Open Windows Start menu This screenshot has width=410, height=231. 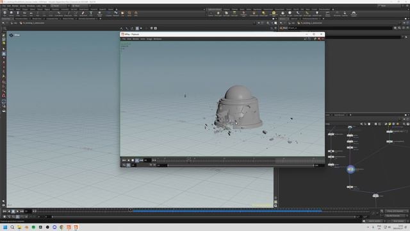5,227
